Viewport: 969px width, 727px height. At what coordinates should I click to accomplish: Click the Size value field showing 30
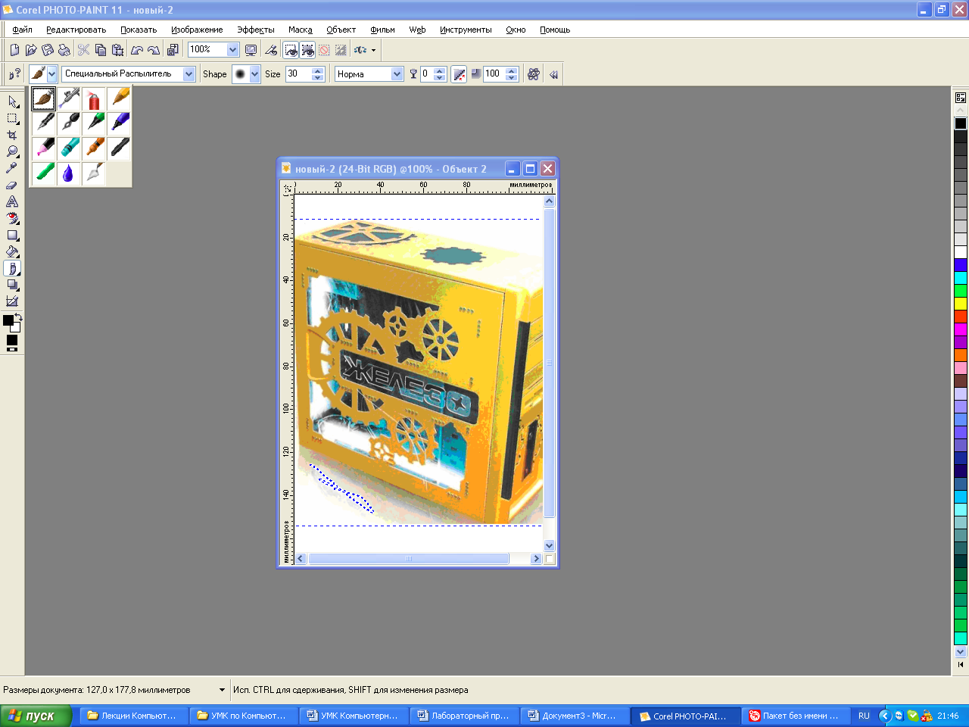click(298, 74)
